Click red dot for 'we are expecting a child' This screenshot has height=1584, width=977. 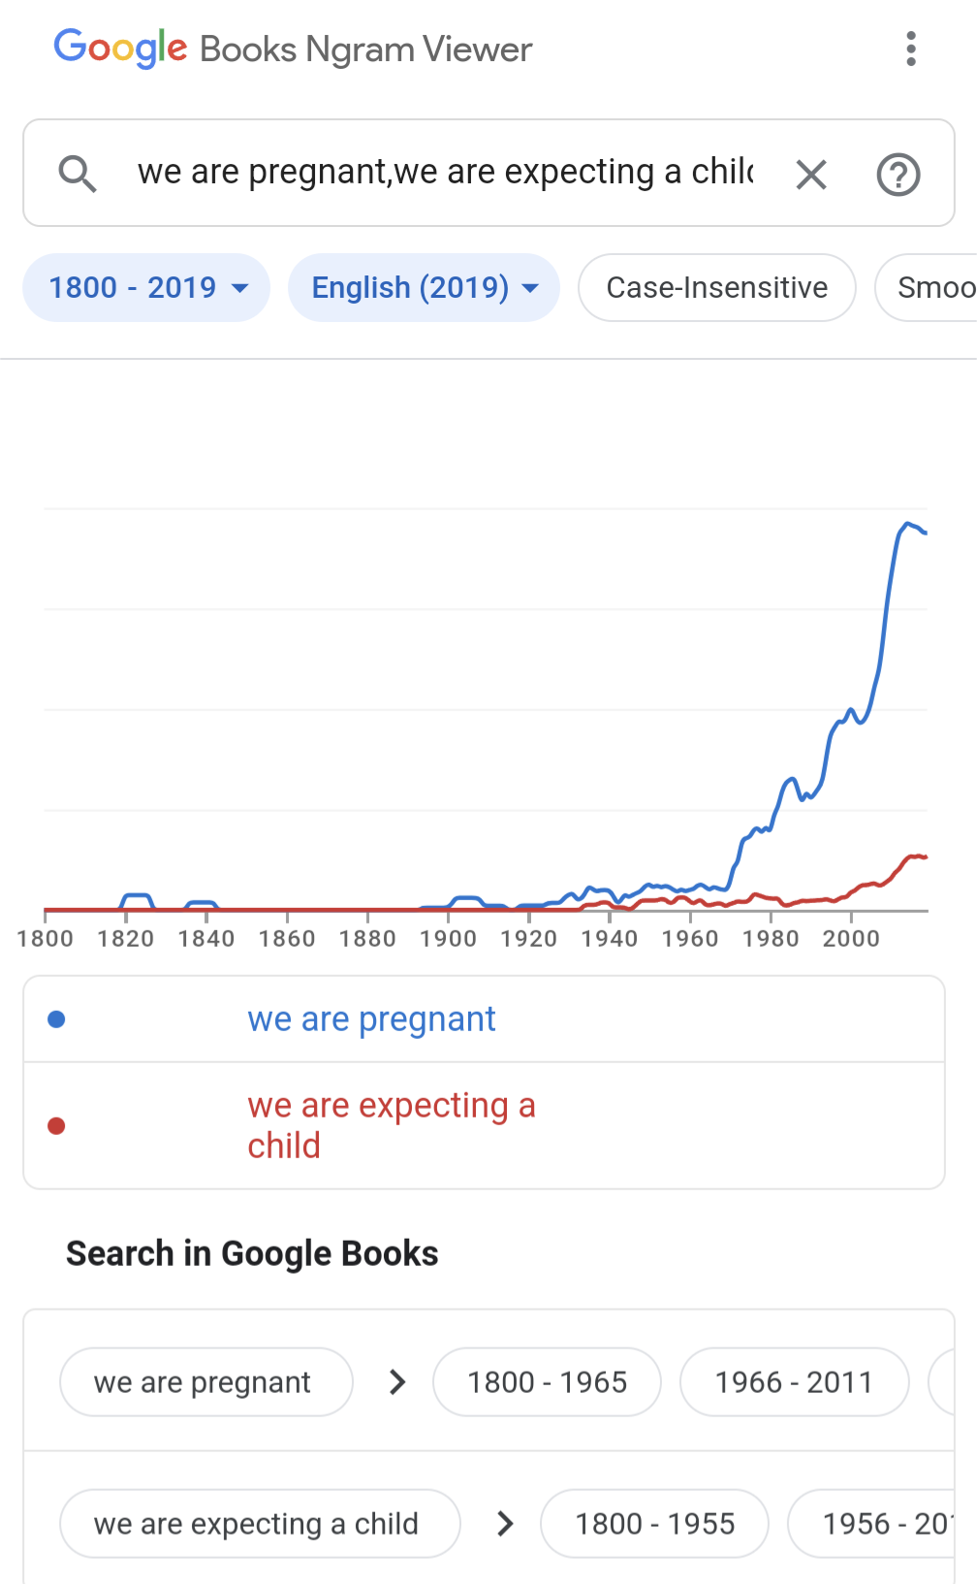[56, 1126]
